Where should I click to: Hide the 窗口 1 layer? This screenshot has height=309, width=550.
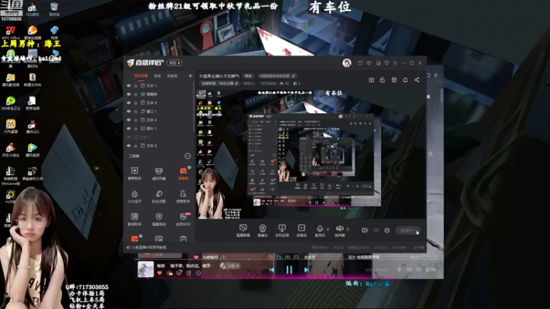click(x=129, y=111)
